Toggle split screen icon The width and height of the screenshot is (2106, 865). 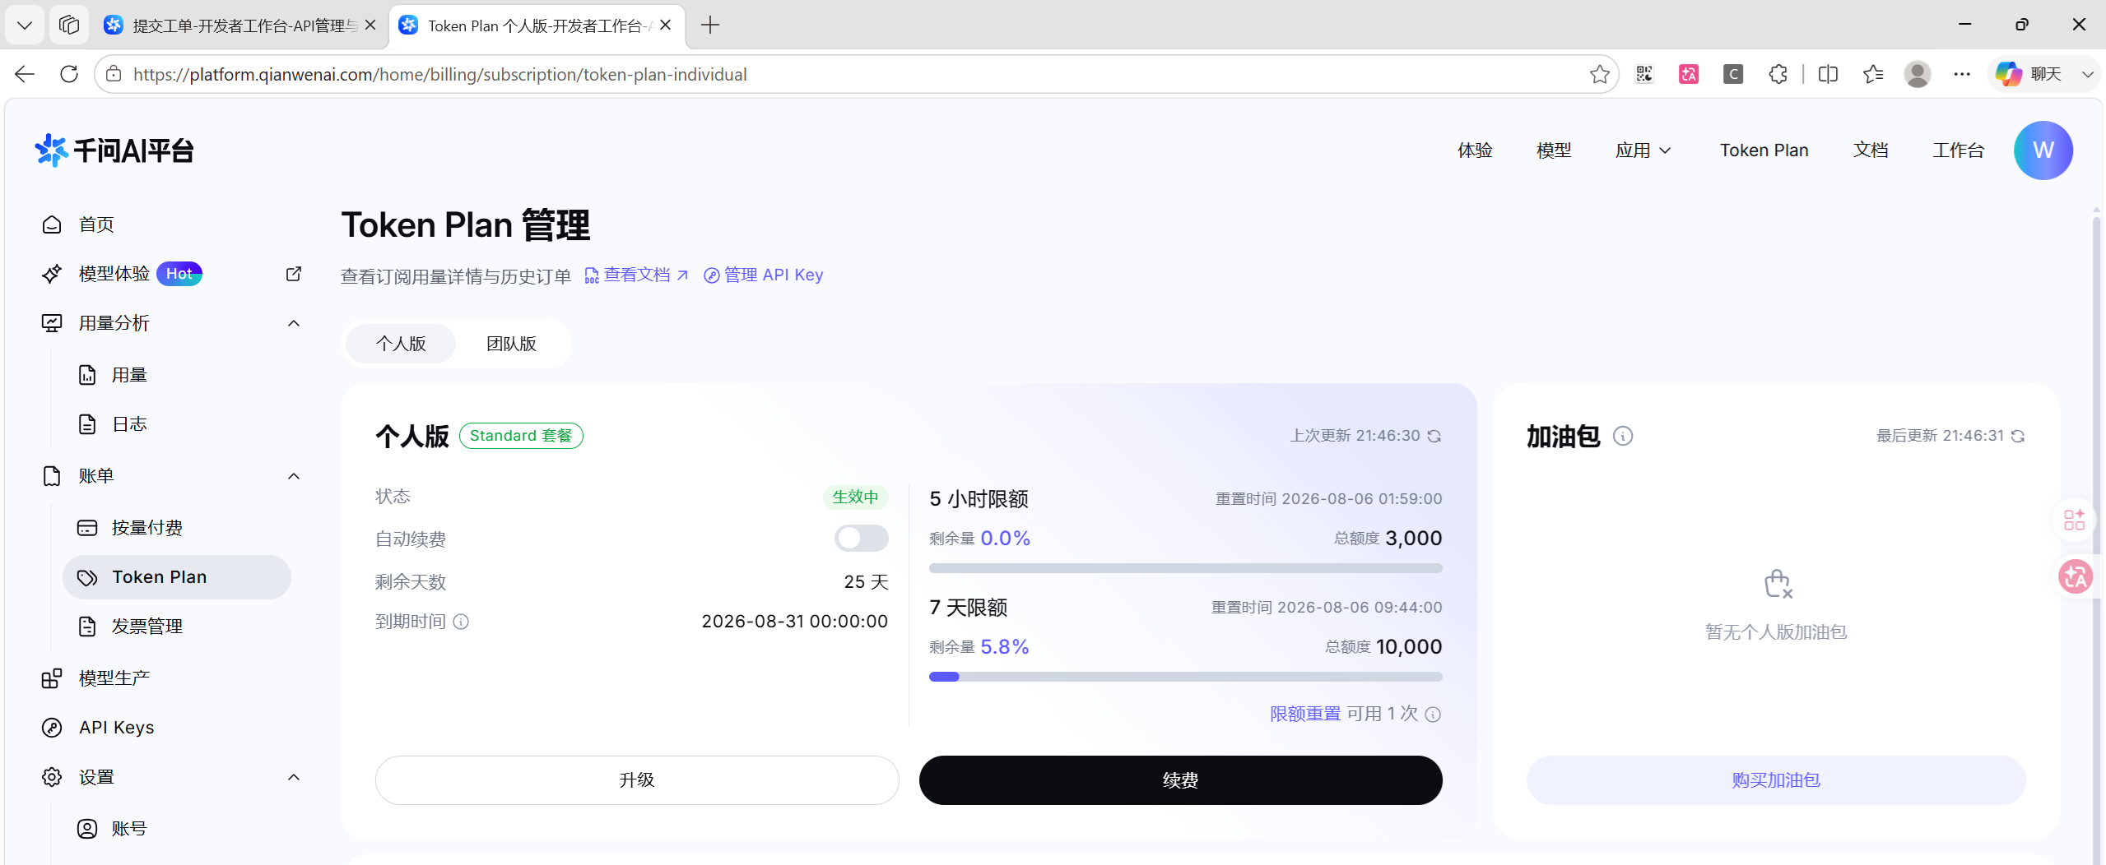coord(1828,74)
